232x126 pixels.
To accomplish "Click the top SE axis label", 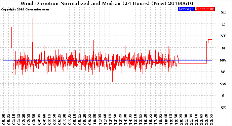I will click(x=223, y=12).
